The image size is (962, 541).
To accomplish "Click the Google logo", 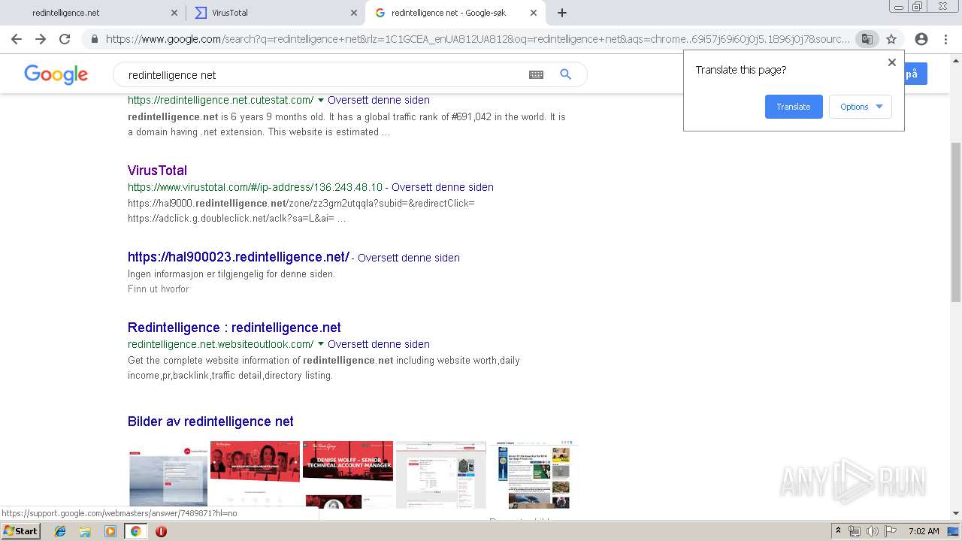I will pyautogui.click(x=56, y=74).
